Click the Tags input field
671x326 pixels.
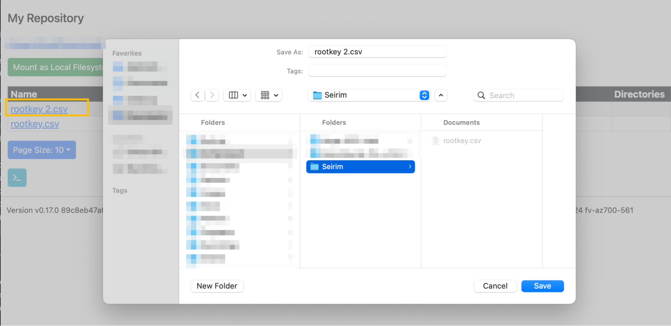[377, 71]
